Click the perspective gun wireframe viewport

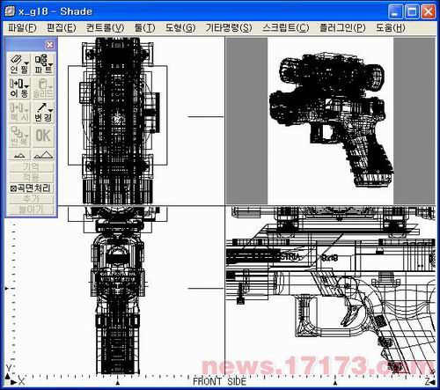coord(330,121)
